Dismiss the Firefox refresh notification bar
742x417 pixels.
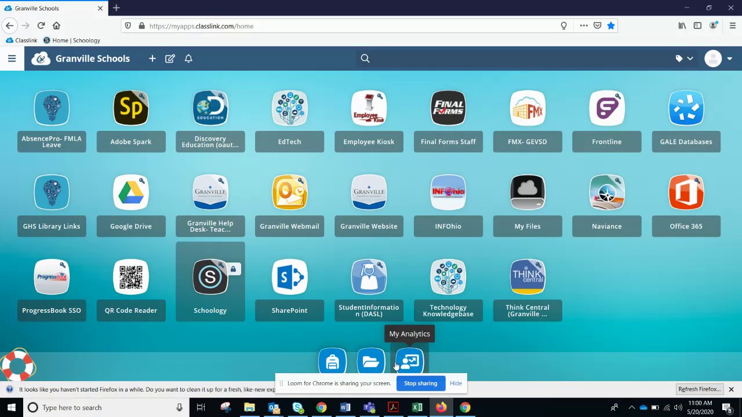[732, 389]
